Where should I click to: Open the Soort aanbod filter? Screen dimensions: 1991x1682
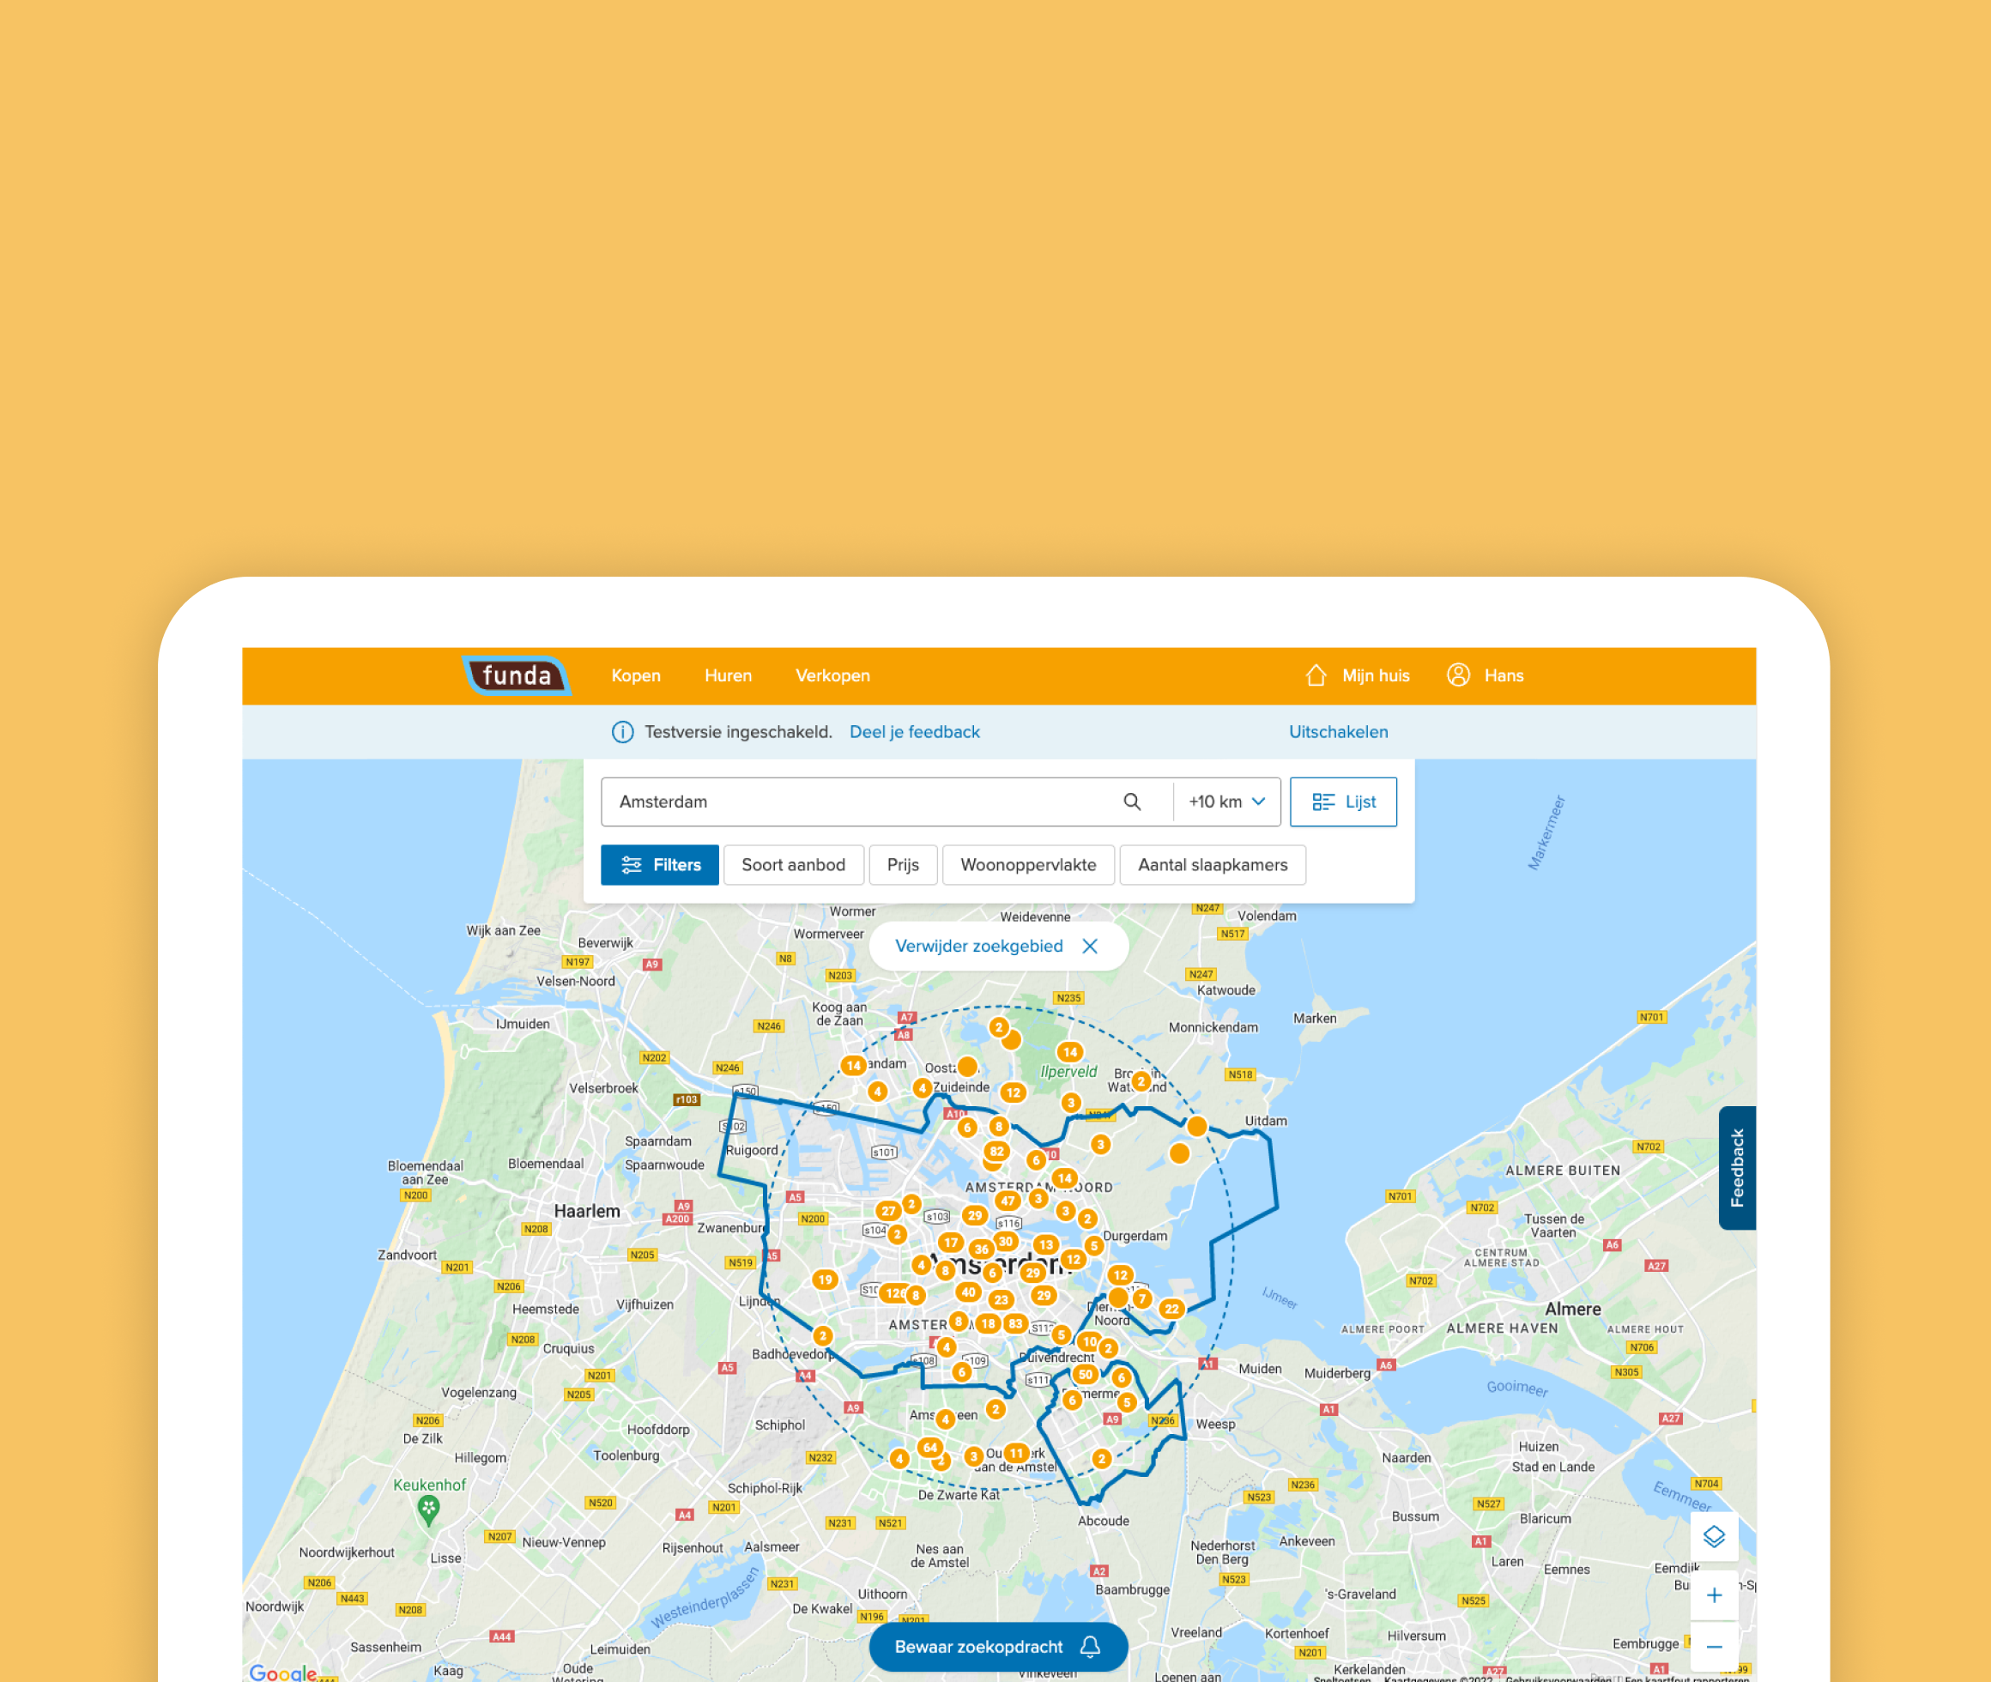tap(792, 865)
